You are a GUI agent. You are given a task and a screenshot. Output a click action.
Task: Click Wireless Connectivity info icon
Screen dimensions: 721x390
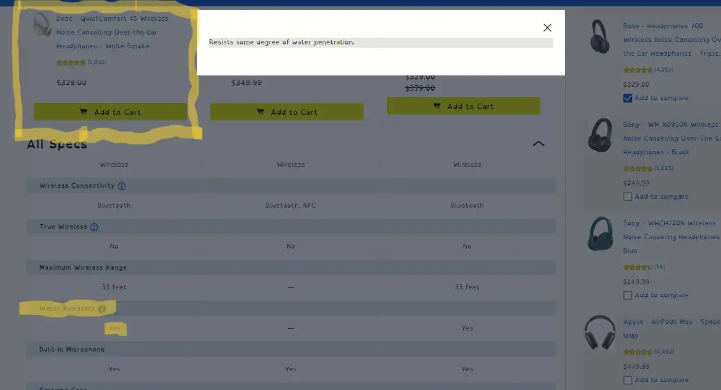122,186
